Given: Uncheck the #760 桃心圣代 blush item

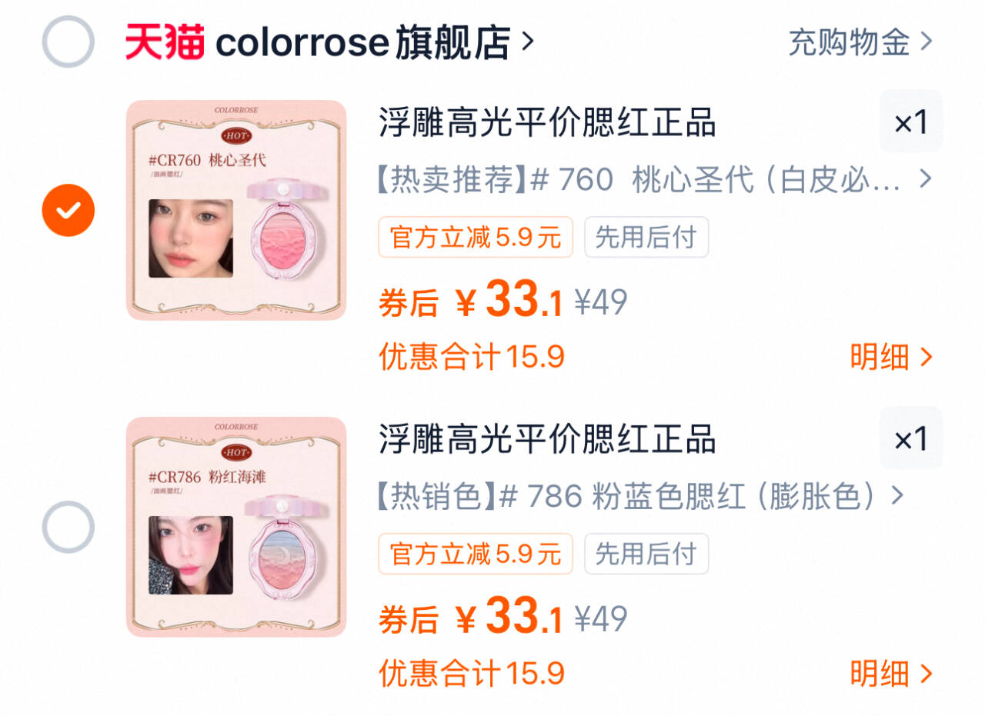Looking at the screenshot, I should click(68, 210).
